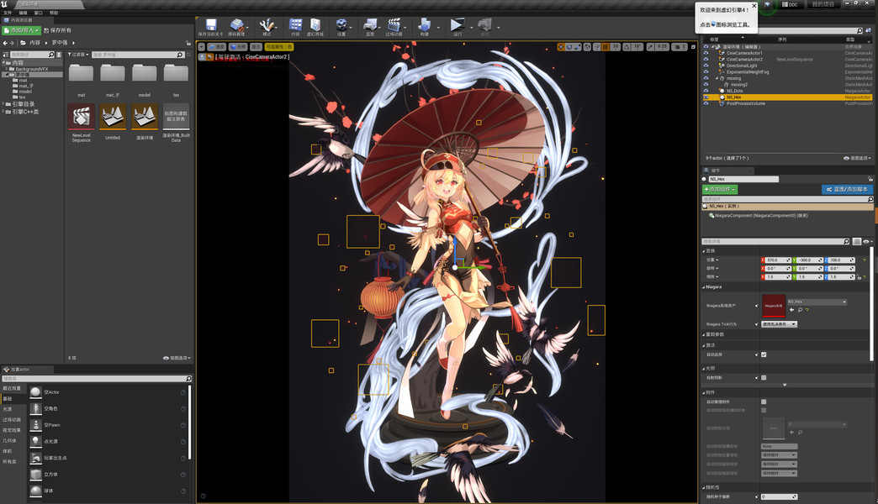Open the Cinematics clapperboard icon

(394, 24)
